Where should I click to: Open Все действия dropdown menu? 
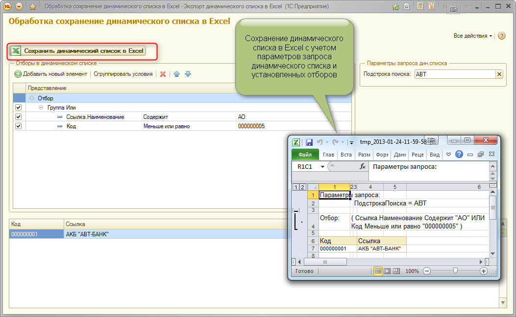click(472, 36)
